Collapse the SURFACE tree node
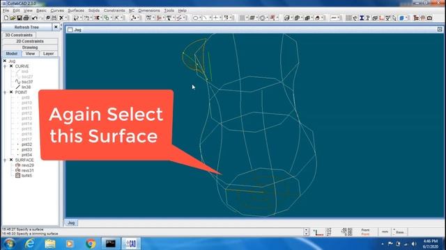The width and height of the screenshot is (446, 250). 5,160
